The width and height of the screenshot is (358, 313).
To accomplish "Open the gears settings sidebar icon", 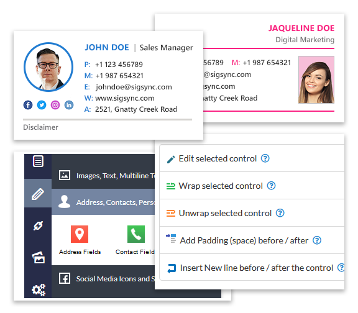I will point(39,289).
